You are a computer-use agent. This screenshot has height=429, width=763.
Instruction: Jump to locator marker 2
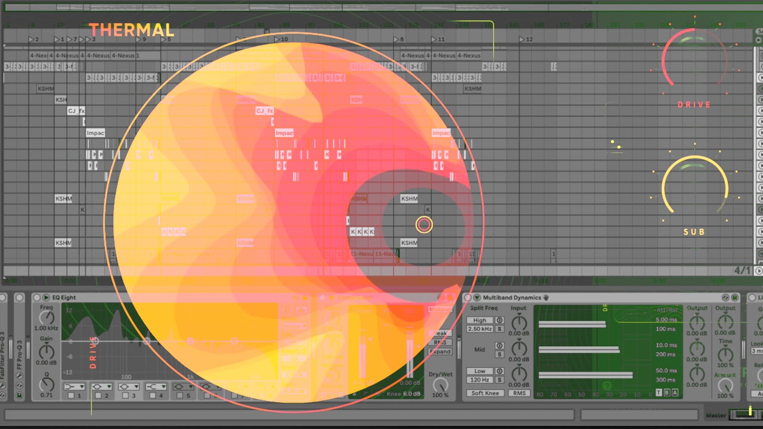[x=33, y=39]
